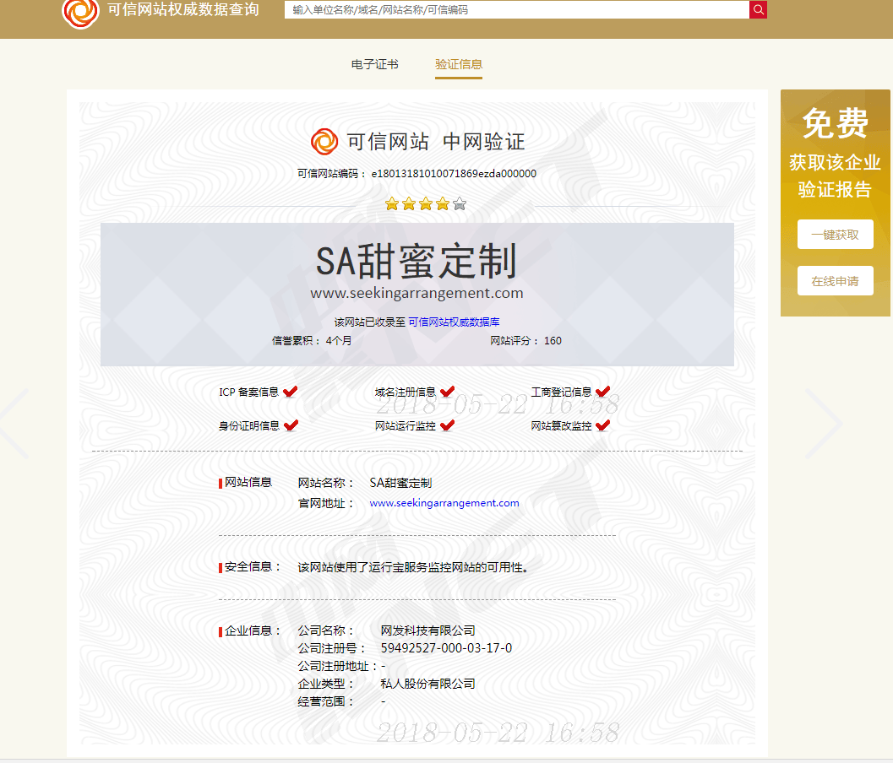893x763 pixels.
Task: Click the 身份证明信息 label
Action: [x=249, y=425]
